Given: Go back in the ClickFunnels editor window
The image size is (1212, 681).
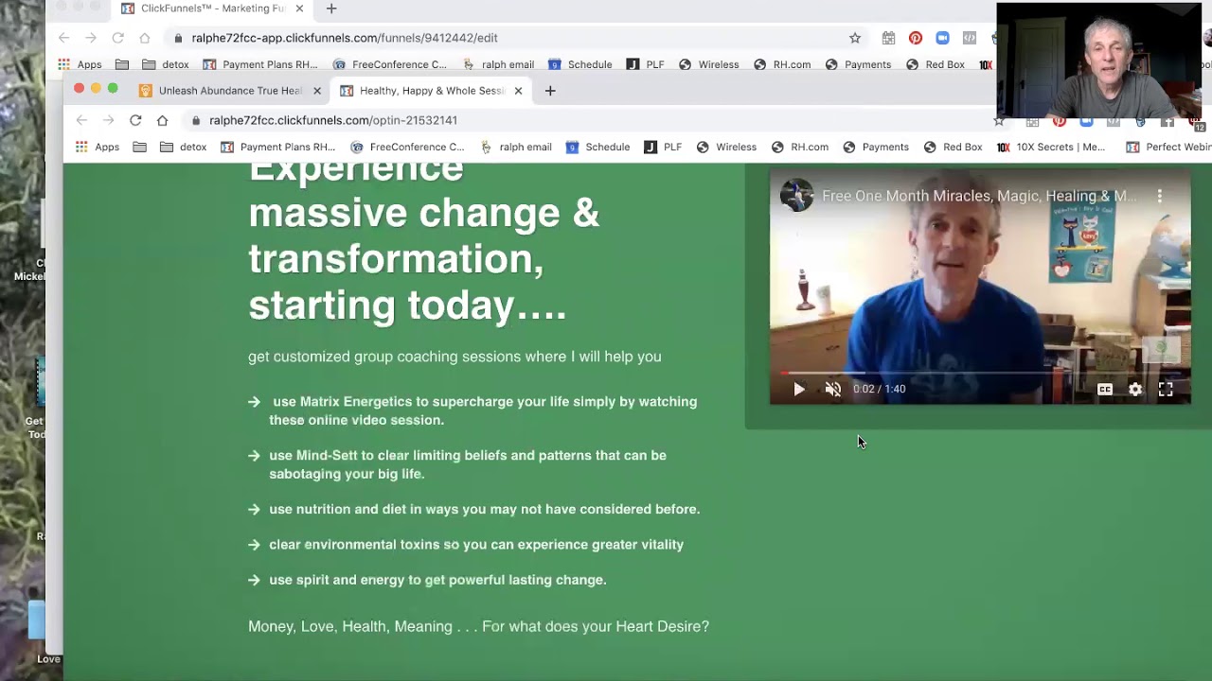Looking at the screenshot, I should pyautogui.click(x=63, y=38).
